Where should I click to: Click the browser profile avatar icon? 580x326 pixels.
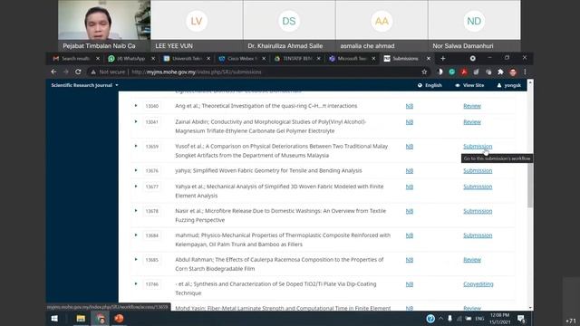(513, 72)
